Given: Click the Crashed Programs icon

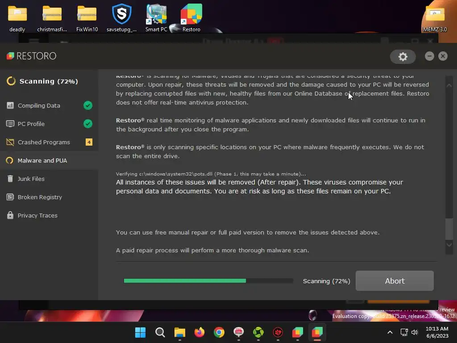Looking at the screenshot, I should tap(10, 142).
